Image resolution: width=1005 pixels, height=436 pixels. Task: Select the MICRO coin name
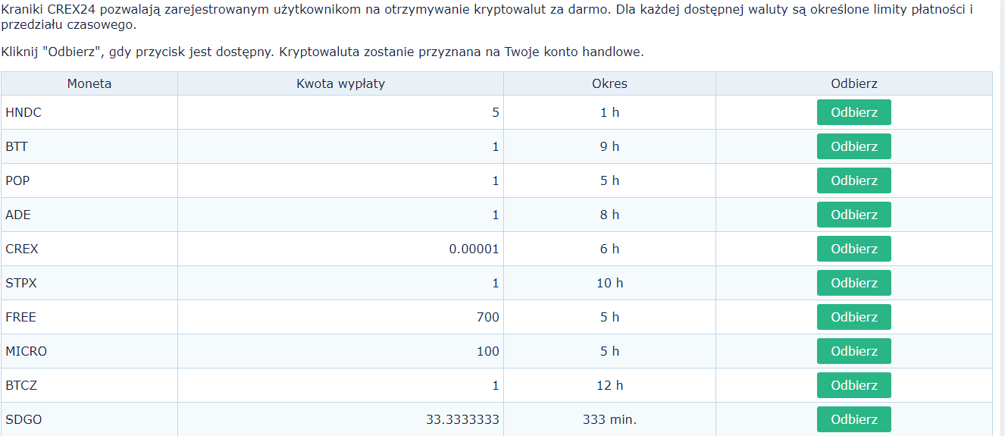coord(26,351)
